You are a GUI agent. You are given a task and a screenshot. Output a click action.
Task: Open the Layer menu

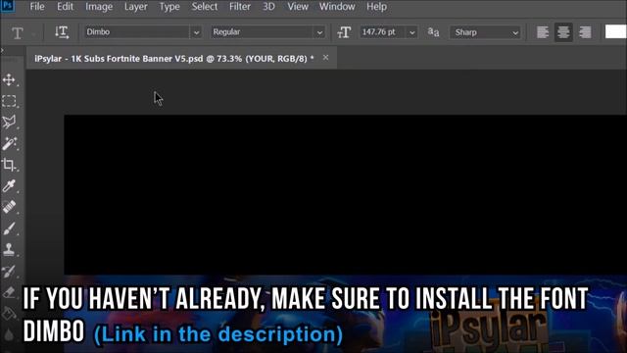[135, 7]
